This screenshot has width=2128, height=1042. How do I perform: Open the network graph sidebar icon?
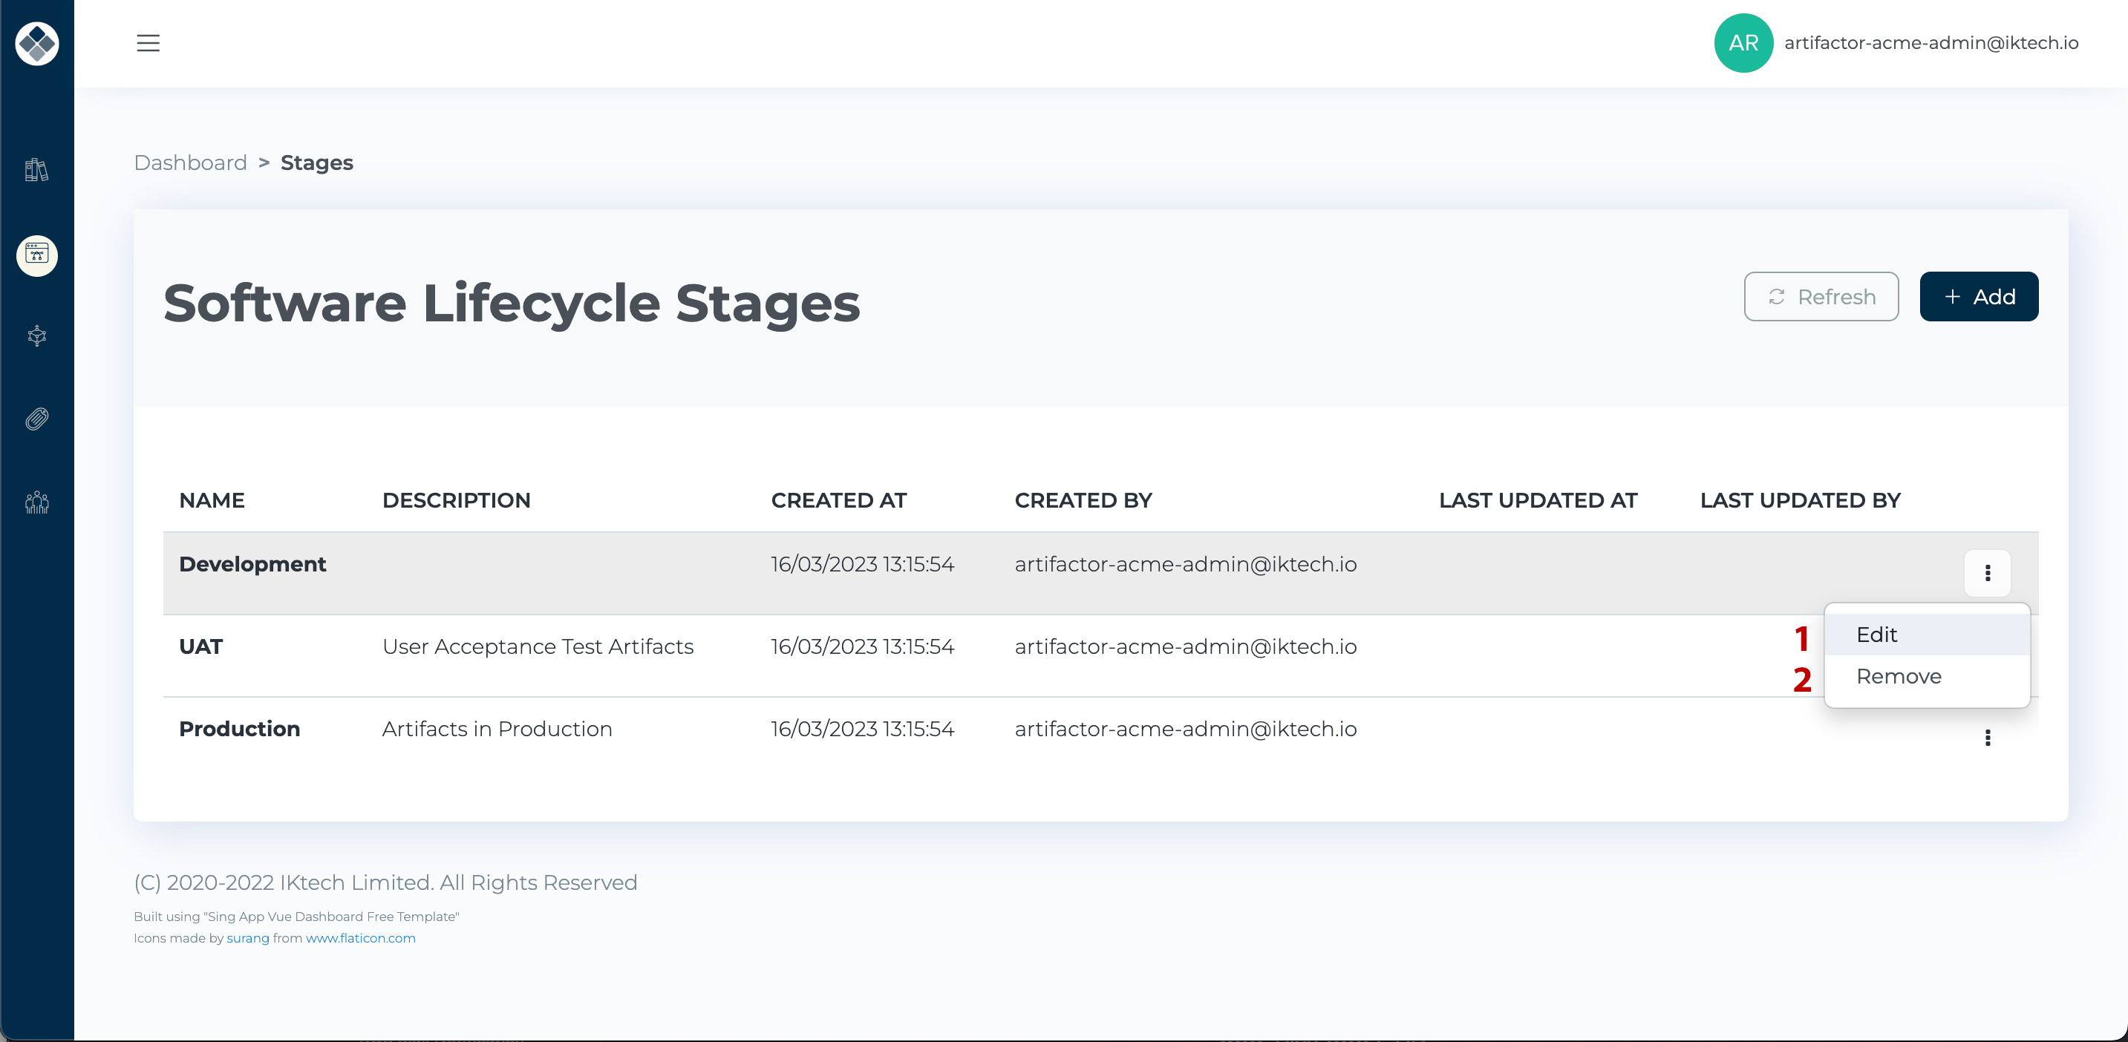[x=36, y=336]
